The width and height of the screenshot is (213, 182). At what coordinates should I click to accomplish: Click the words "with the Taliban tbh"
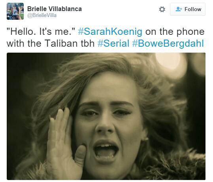(51, 44)
